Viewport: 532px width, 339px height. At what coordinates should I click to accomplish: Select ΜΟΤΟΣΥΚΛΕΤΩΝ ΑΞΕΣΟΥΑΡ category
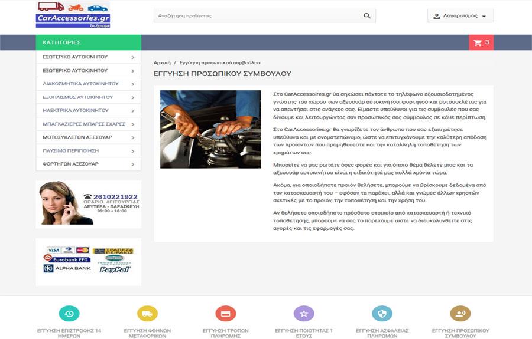pyautogui.click(x=77, y=137)
